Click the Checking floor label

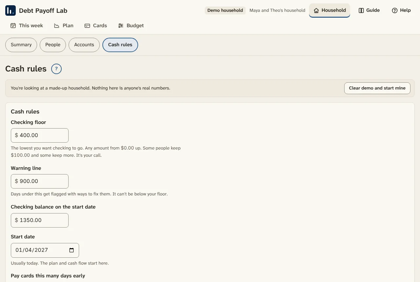(29, 122)
